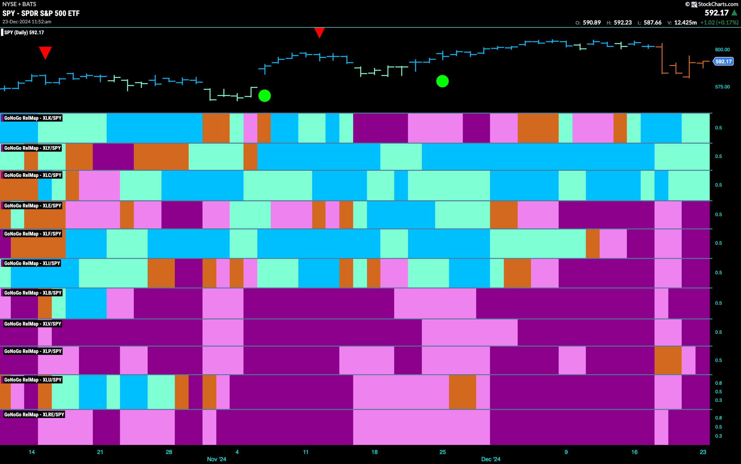The height and width of the screenshot is (464, 741).
Task: Click the GoNoGo RelMap - XLU/SPY label
Action: click(33, 380)
